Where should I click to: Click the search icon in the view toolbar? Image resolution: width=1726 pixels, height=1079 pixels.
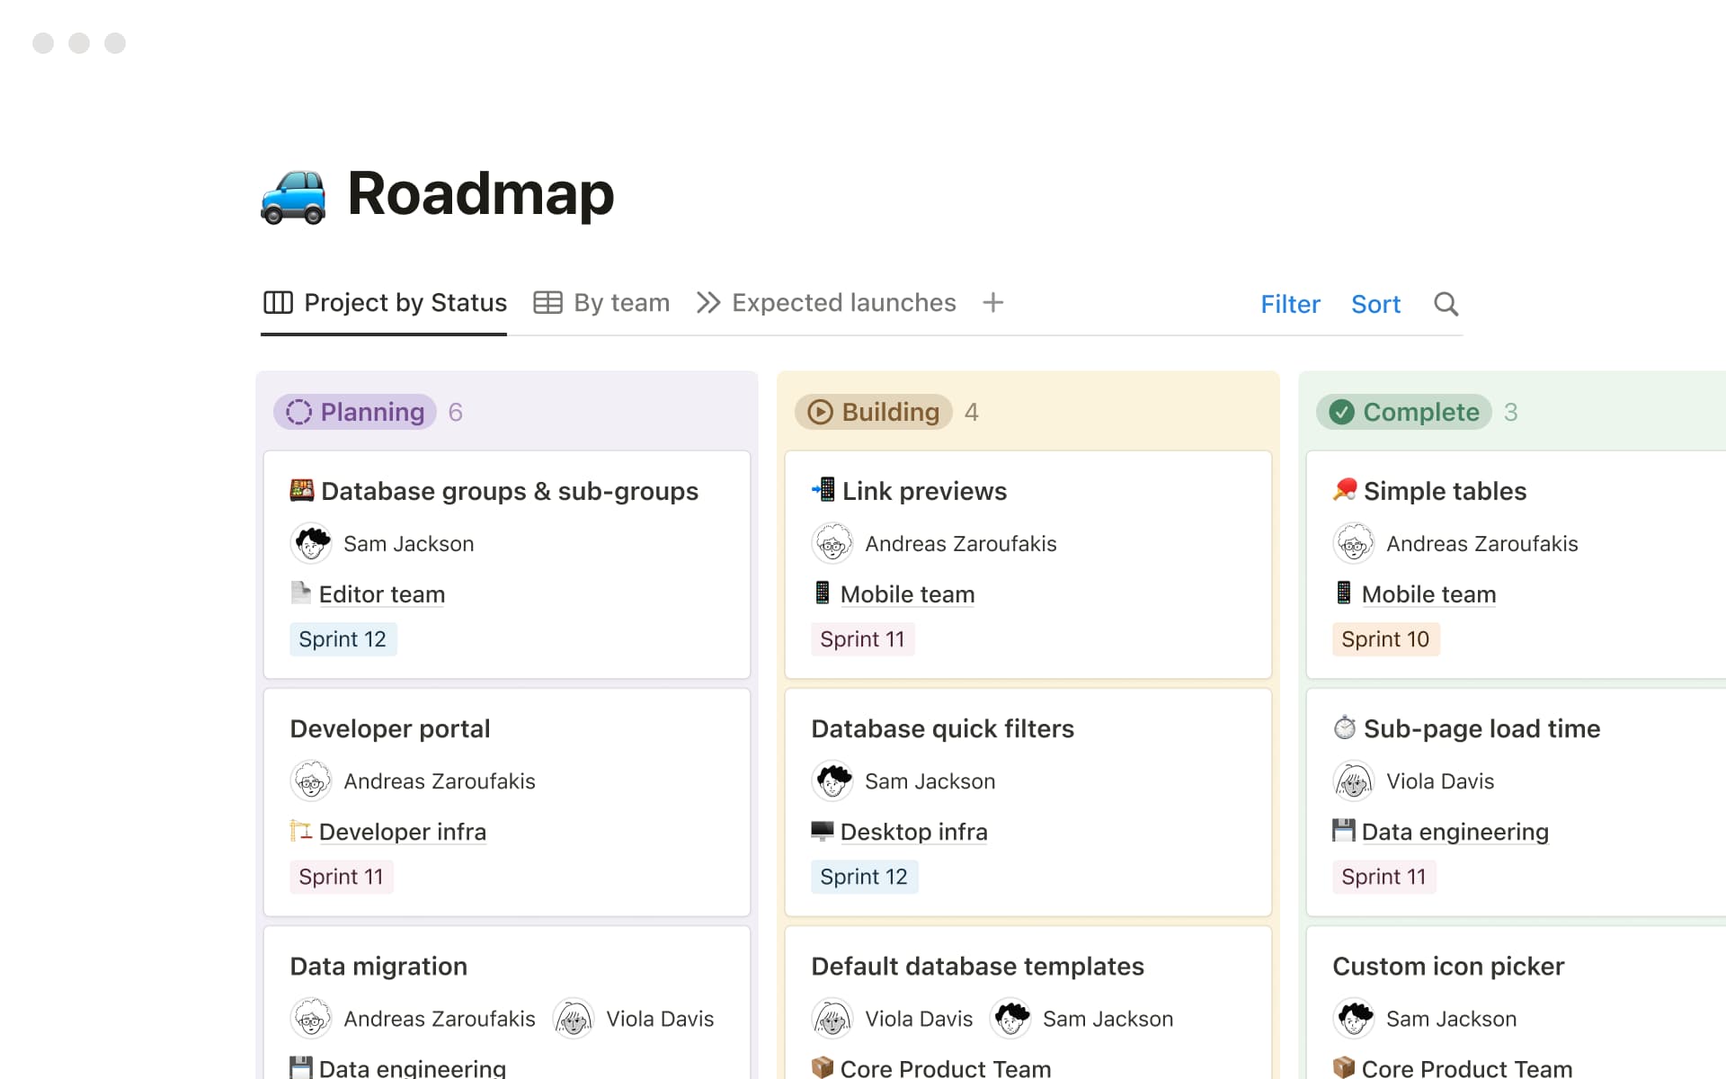click(x=1446, y=304)
